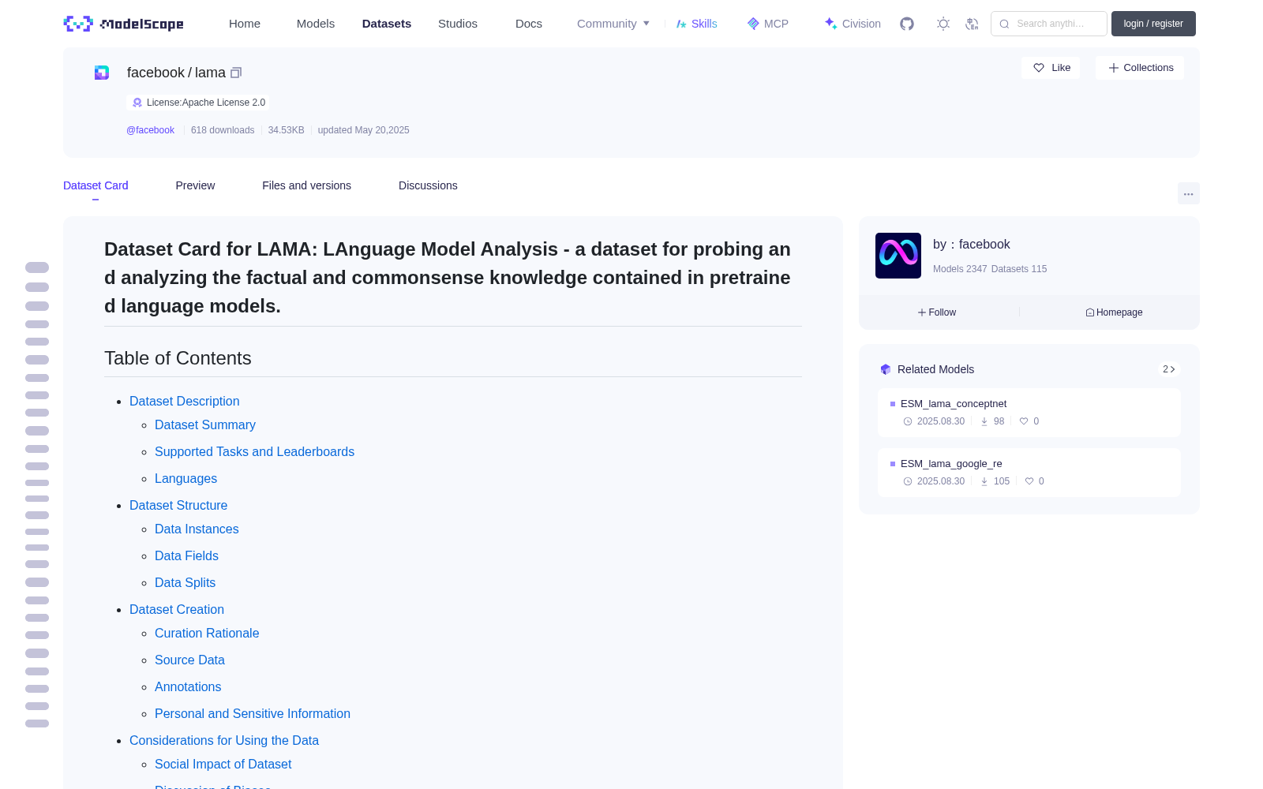
Task: Click the Apache License 2.0 tag
Action: [197, 103]
